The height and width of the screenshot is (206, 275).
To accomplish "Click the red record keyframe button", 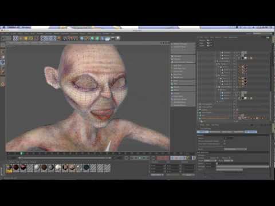I will pyautogui.click(x=159, y=158).
